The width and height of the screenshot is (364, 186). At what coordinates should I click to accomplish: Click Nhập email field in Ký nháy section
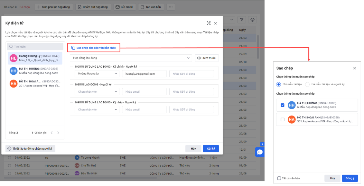pyautogui.click(x=144, y=109)
